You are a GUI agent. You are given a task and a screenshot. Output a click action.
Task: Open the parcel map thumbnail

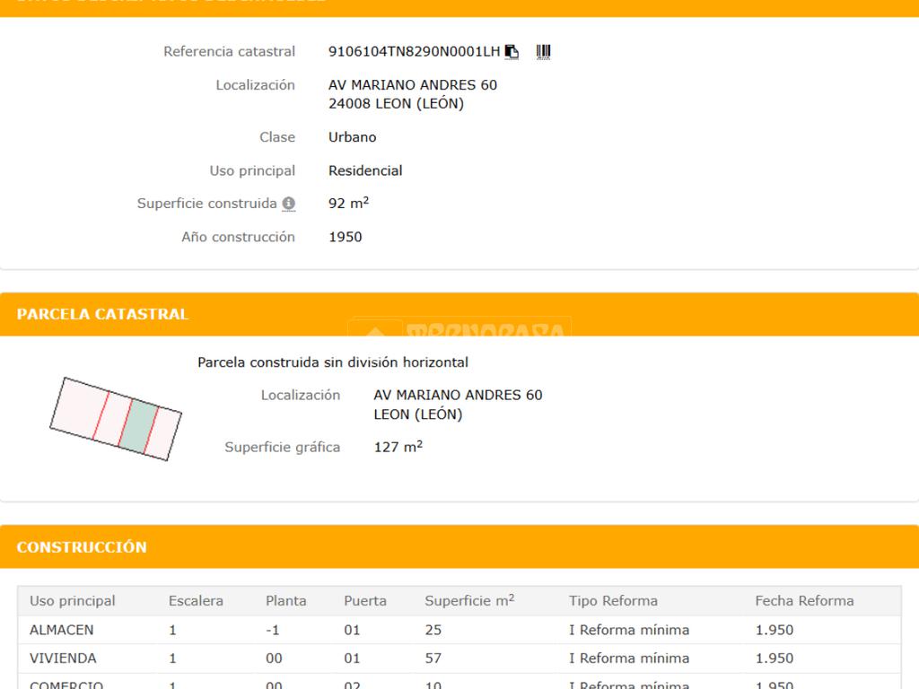[116, 418]
